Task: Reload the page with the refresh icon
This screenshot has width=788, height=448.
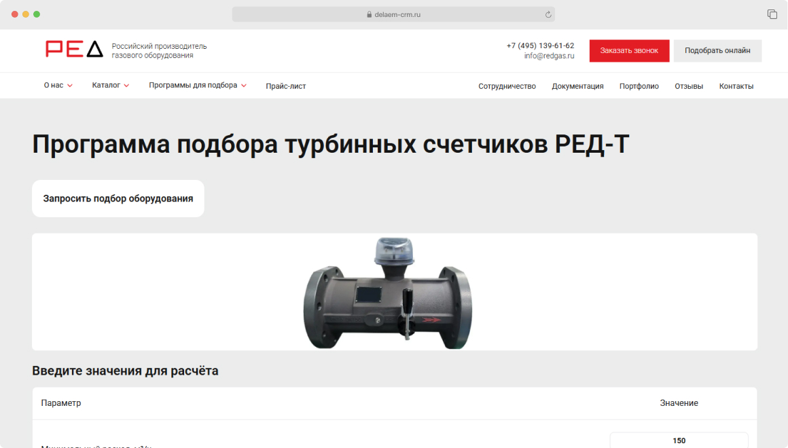Action: [548, 14]
